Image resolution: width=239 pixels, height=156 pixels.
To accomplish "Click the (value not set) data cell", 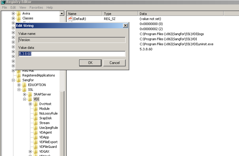I will [150, 19].
